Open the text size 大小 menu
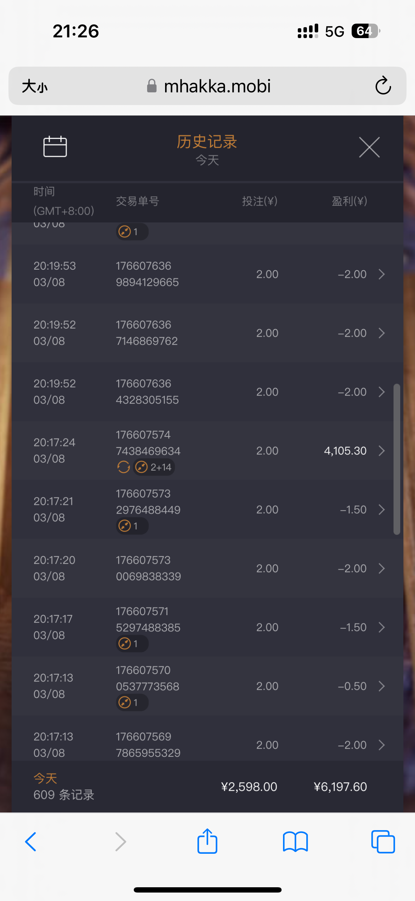The height and width of the screenshot is (901, 415). (34, 86)
